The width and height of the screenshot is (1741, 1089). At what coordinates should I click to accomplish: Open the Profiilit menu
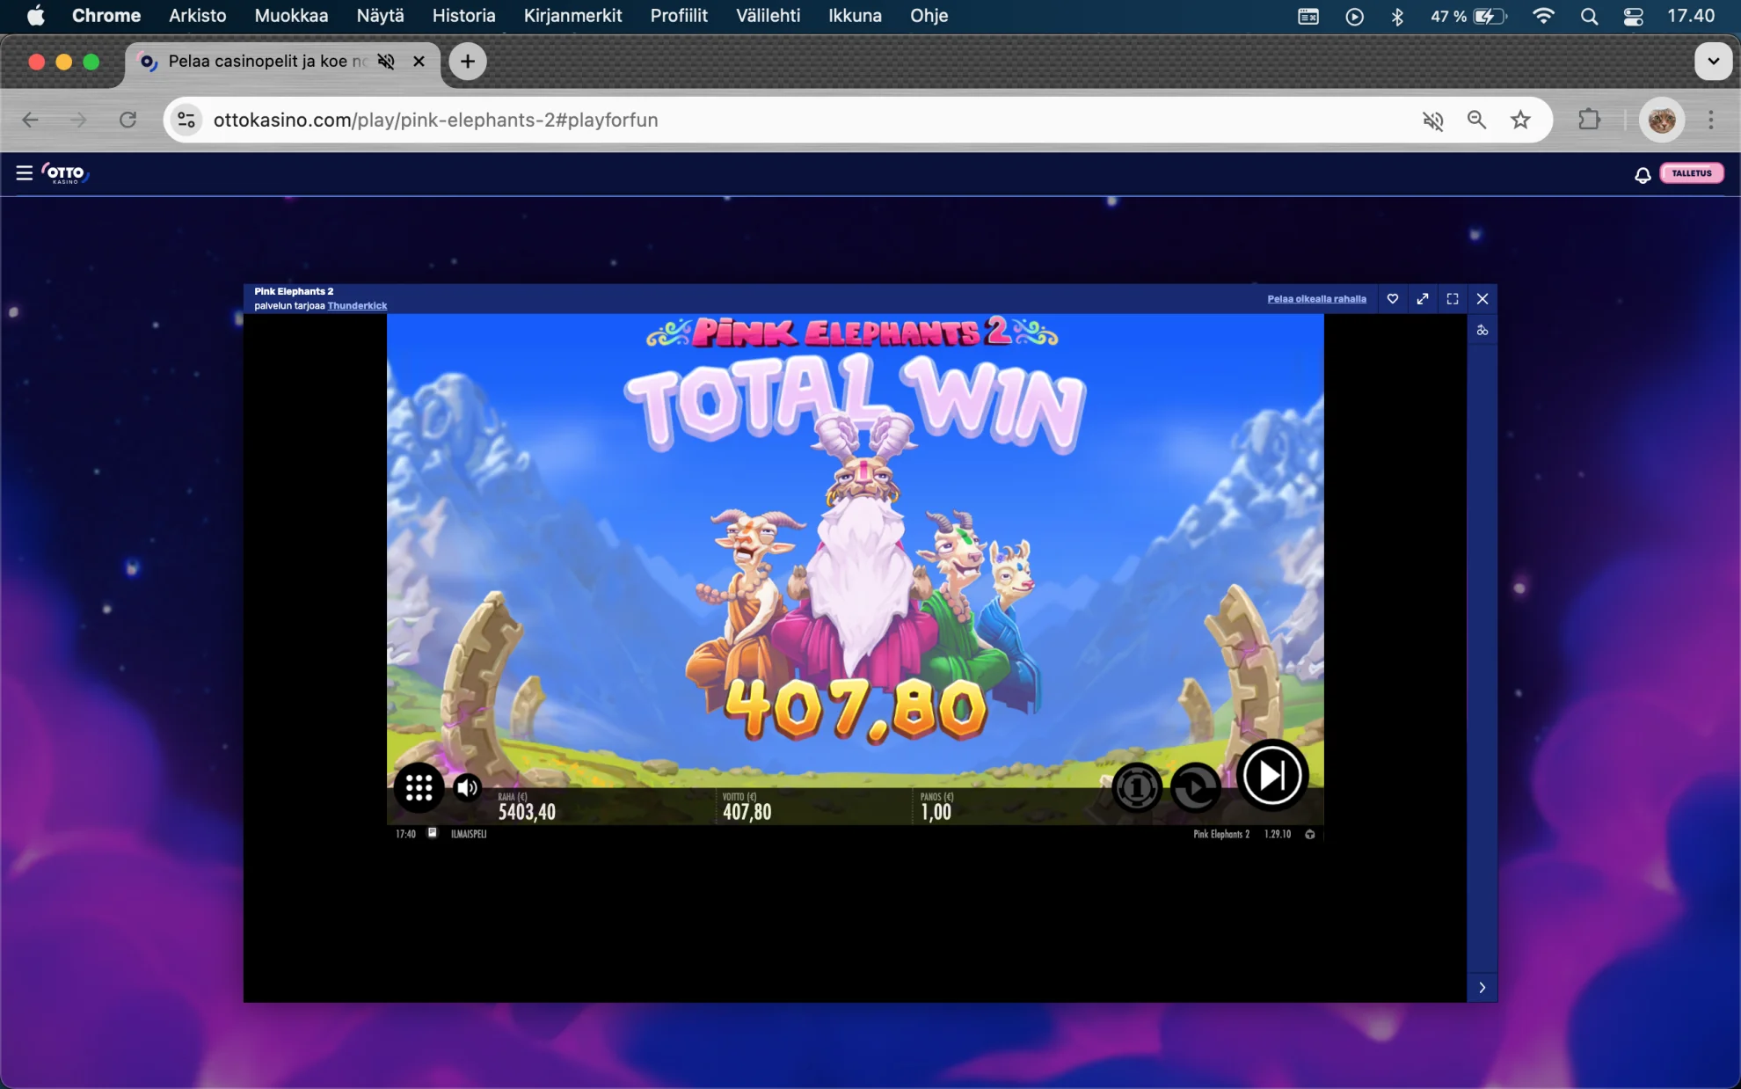tap(679, 16)
